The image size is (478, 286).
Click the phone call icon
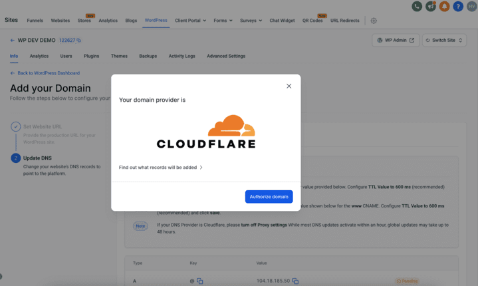tap(417, 7)
